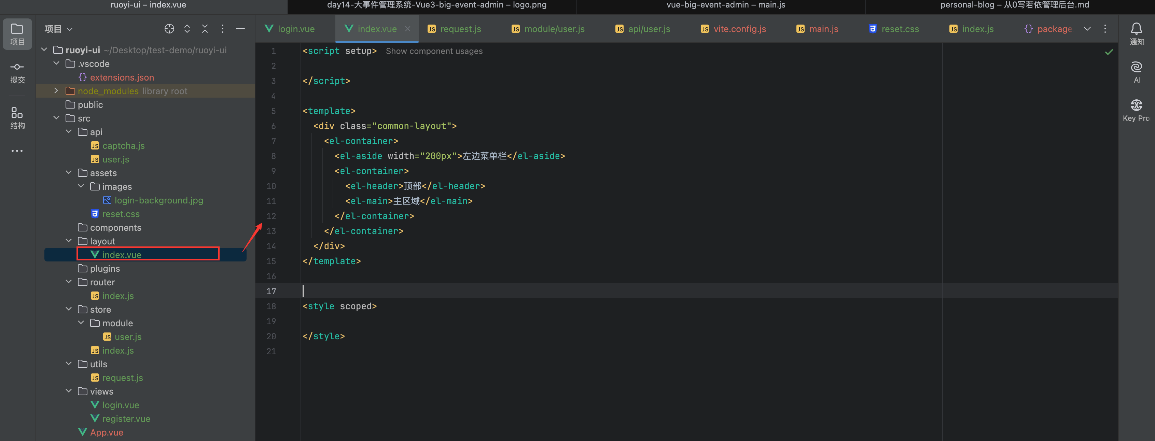
Task: Collapse the ruoyi-ui root folder
Action: coord(44,50)
